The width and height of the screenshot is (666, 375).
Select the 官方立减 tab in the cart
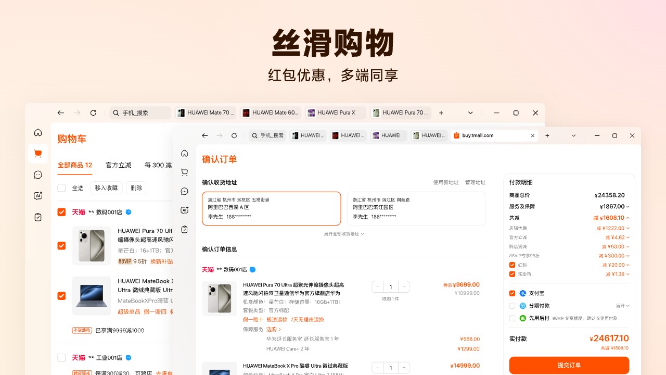[x=118, y=165]
